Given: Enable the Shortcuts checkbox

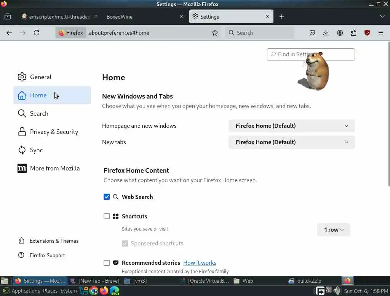Looking at the screenshot, I should pos(107,216).
